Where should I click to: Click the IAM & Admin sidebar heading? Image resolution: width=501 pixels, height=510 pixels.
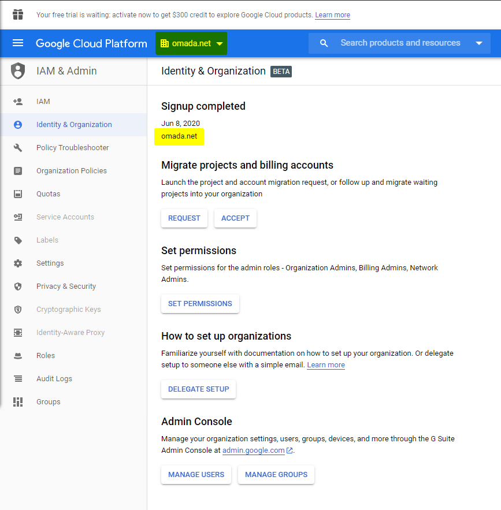click(66, 71)
